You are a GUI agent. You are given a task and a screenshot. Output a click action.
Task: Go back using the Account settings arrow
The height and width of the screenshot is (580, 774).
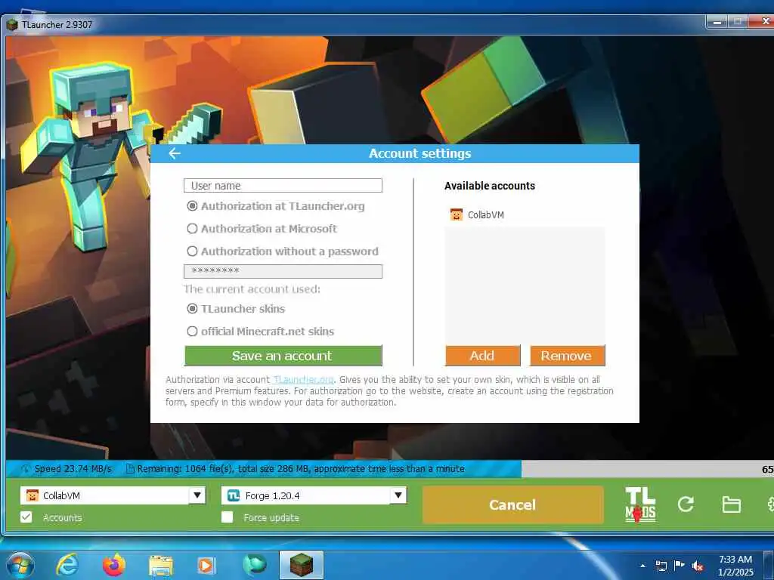point(175,153)
